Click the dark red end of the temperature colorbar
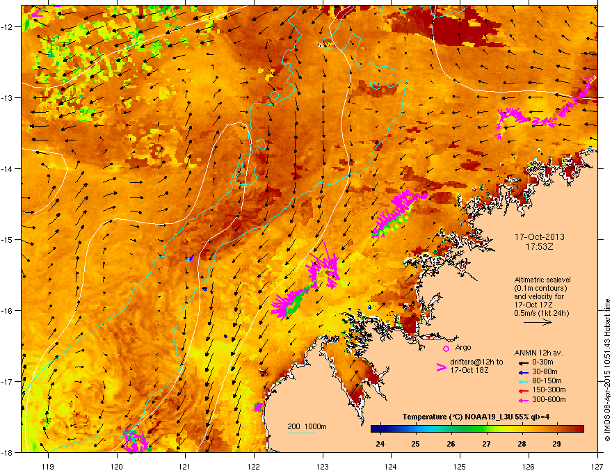 [x=579, y=429]
